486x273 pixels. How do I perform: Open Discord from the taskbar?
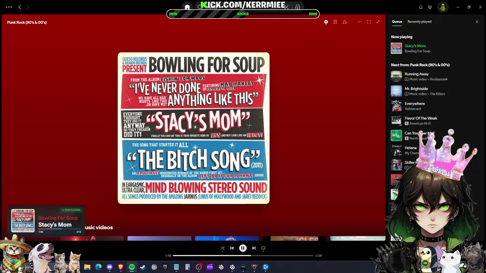(110, 267)
